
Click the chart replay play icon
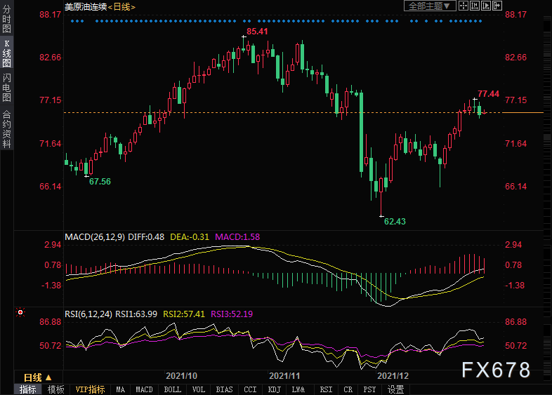click(486, 6)
